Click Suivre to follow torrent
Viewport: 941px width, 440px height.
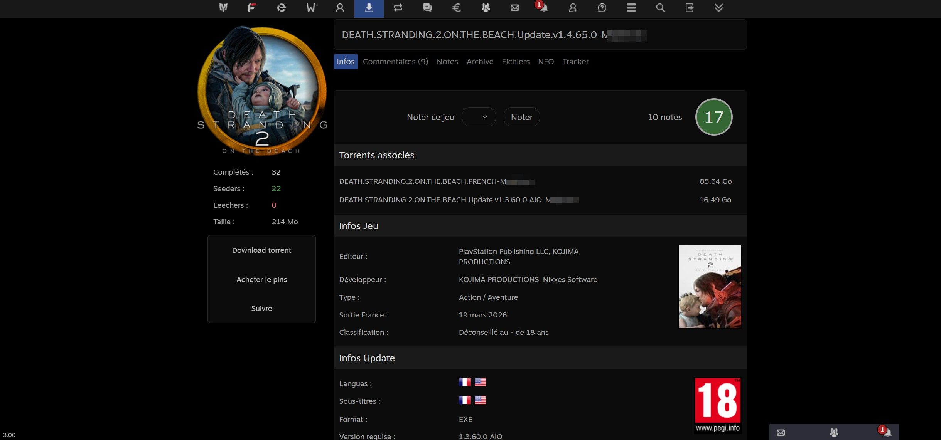261,308
